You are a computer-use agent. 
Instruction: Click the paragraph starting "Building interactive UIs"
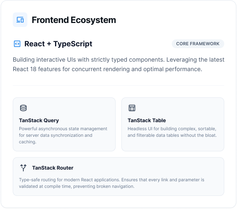[118, 65]
